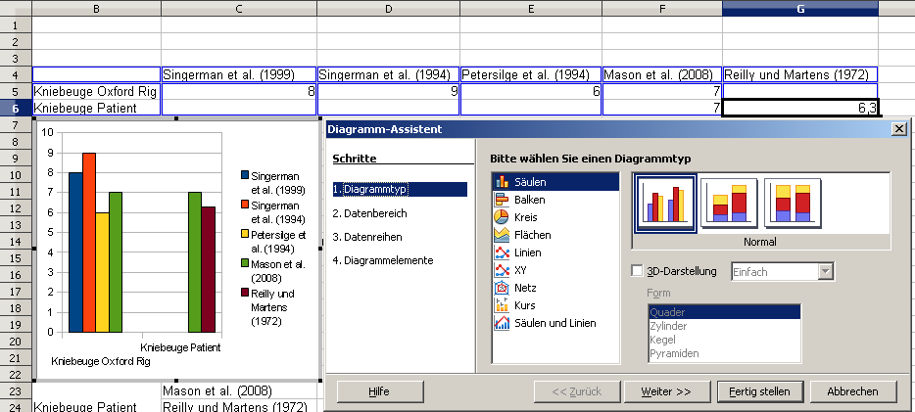The width and height of the screenshot is (915, 412).
Task: Select the Kurs stock chart type
Action: [526, 305]
